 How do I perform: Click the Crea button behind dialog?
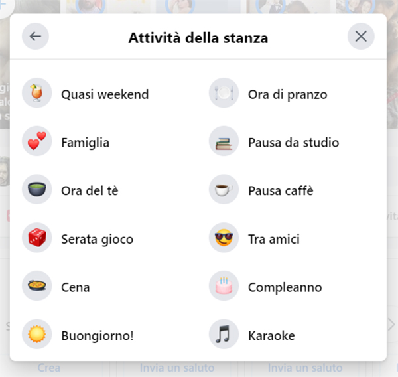(48, 368)
